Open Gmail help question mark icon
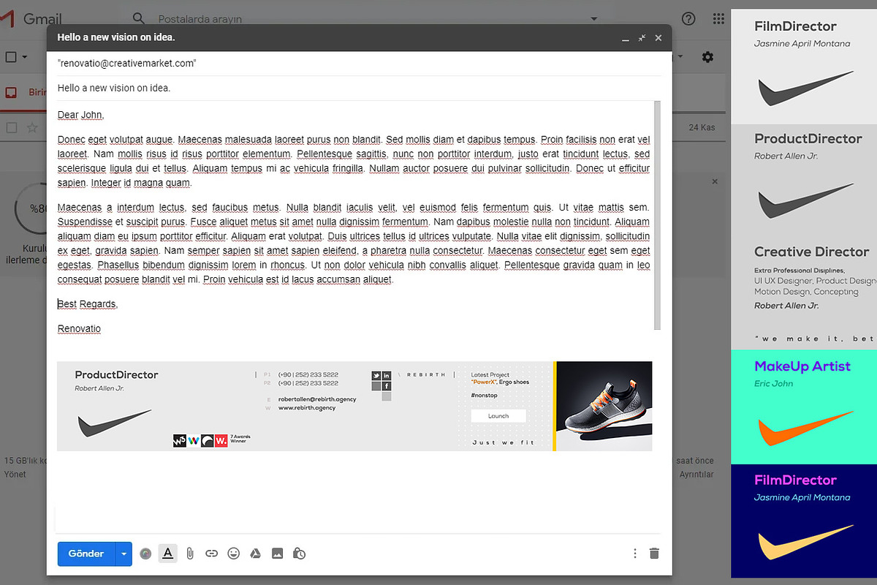 688,19
